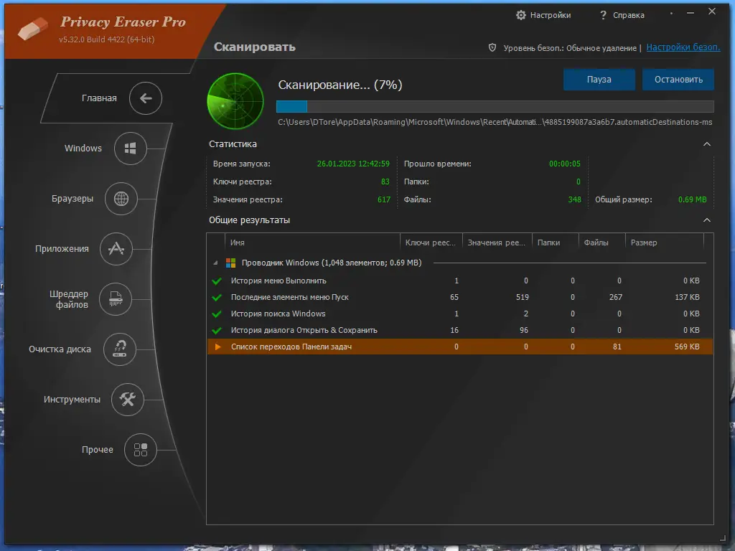Click the checkmark next to История меню Выполнить
The height and width of the screenshot is (551, 735).
click(x=217, y=281)
